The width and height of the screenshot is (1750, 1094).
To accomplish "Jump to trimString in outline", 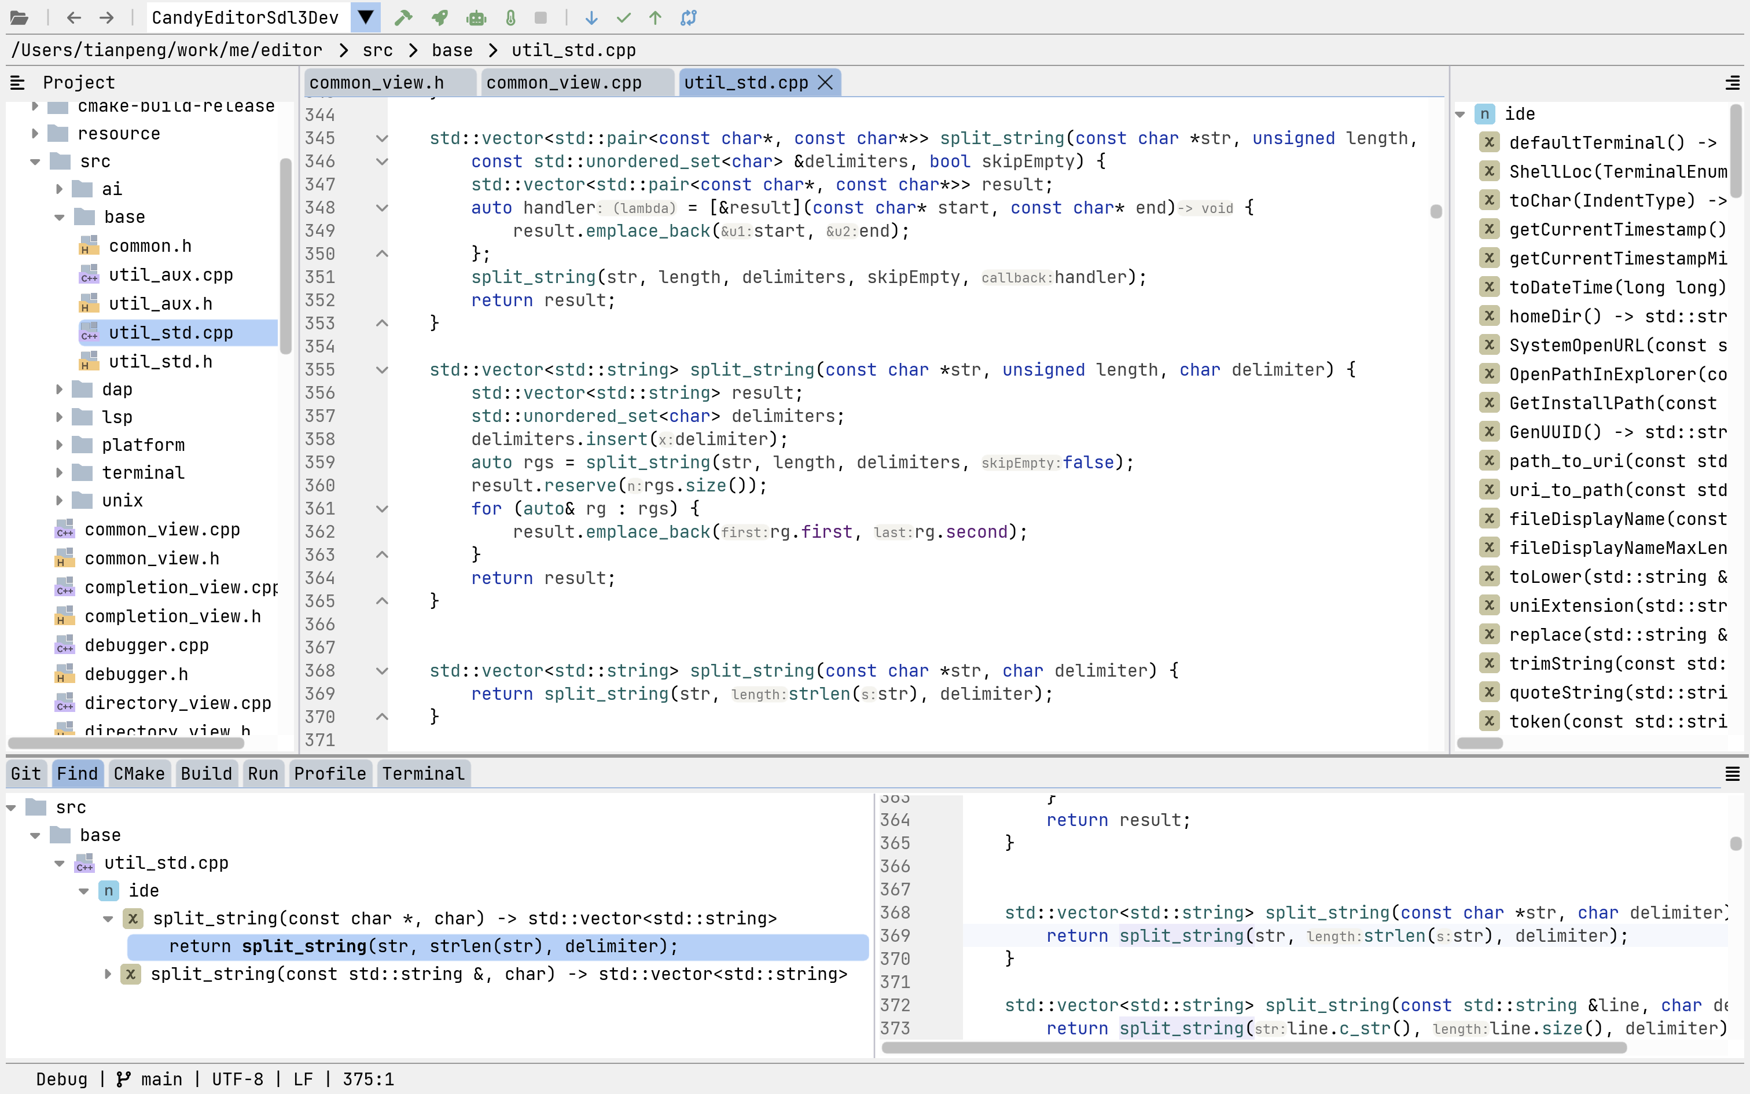I will pyautogui.click(x=1617, y=663).
